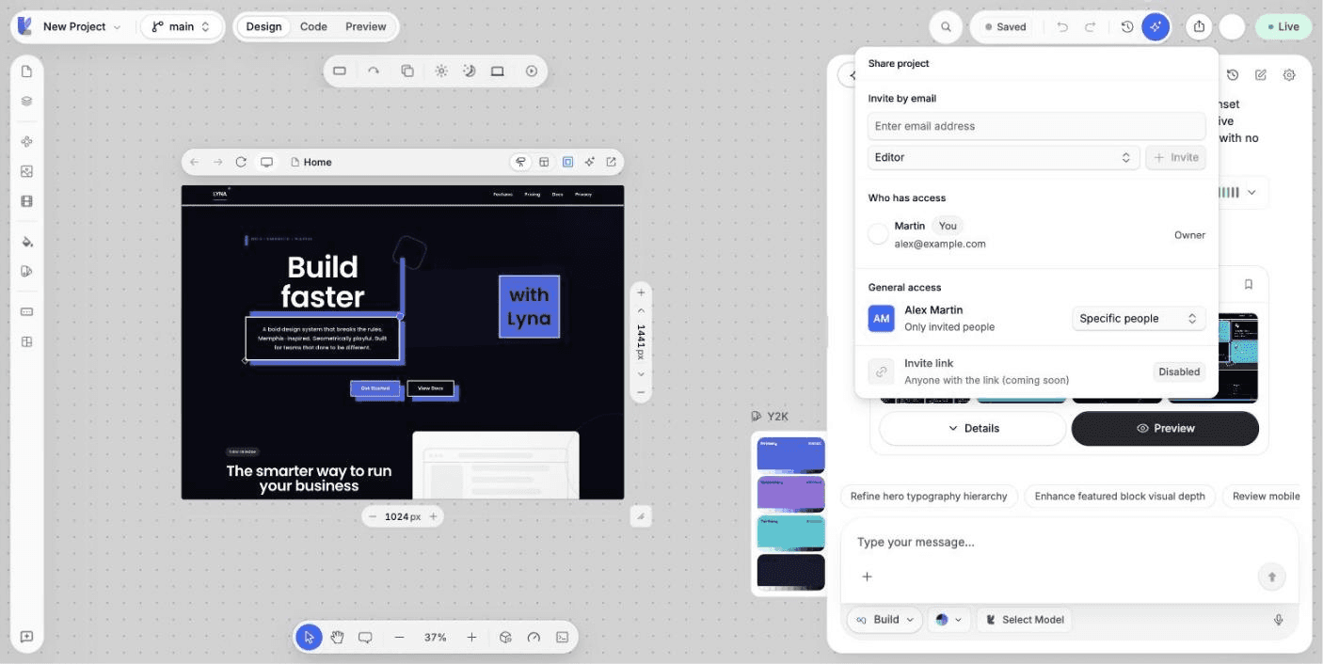Open the search magnifier button
This screenshot has width=1323, height=664.
[x=946, y=26]
